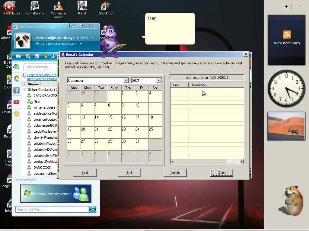This screenshot has height=231, width=309.
Task: Click the Windows Live Messenger advertisement banner
Action: 56,193
